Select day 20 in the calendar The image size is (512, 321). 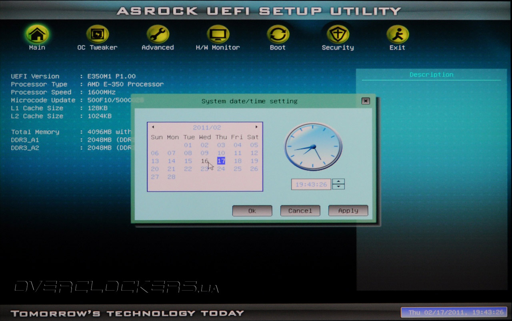155,169
